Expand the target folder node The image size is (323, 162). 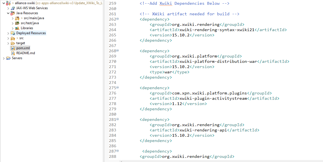point(8,43)
